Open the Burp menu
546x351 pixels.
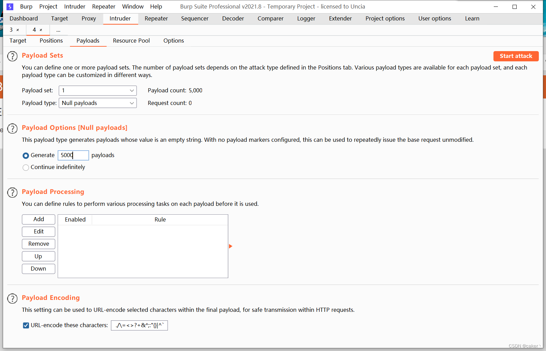coord(26,6)
